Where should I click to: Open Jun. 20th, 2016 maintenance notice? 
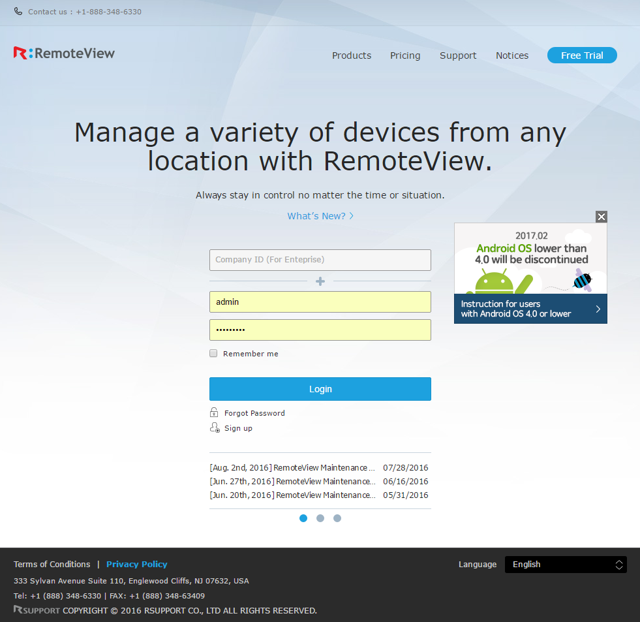tap(293, 495)
